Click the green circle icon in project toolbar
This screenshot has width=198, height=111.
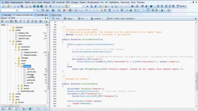click(x=6, y=21)
